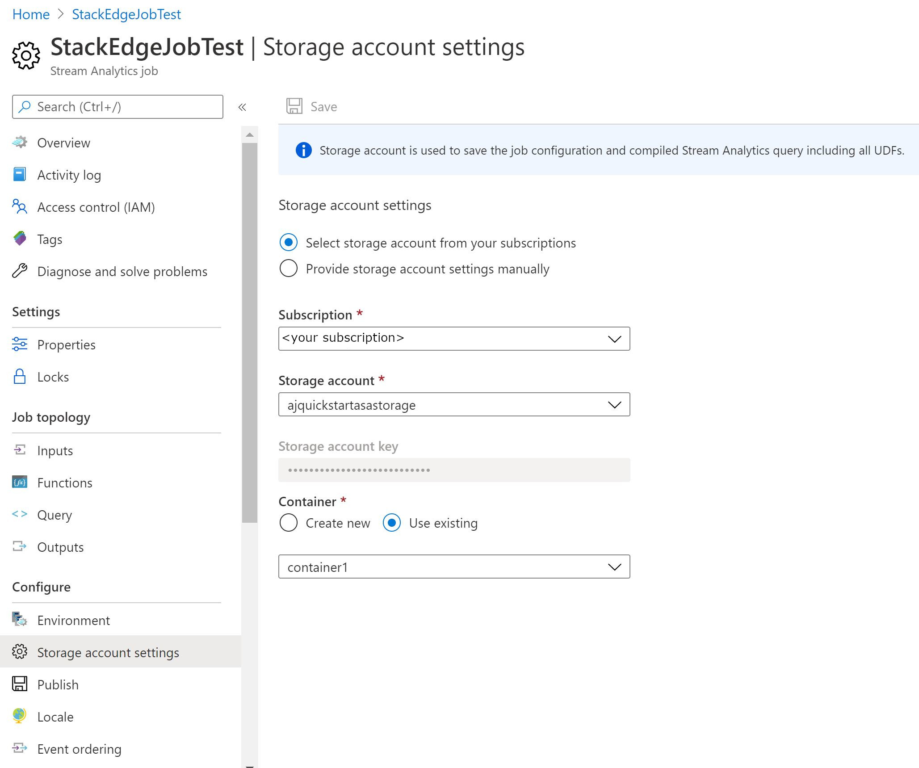Click the Functions fx icon
Viewport: 919px width, 768px height.
pyautogui.click(x=20, y=483)
